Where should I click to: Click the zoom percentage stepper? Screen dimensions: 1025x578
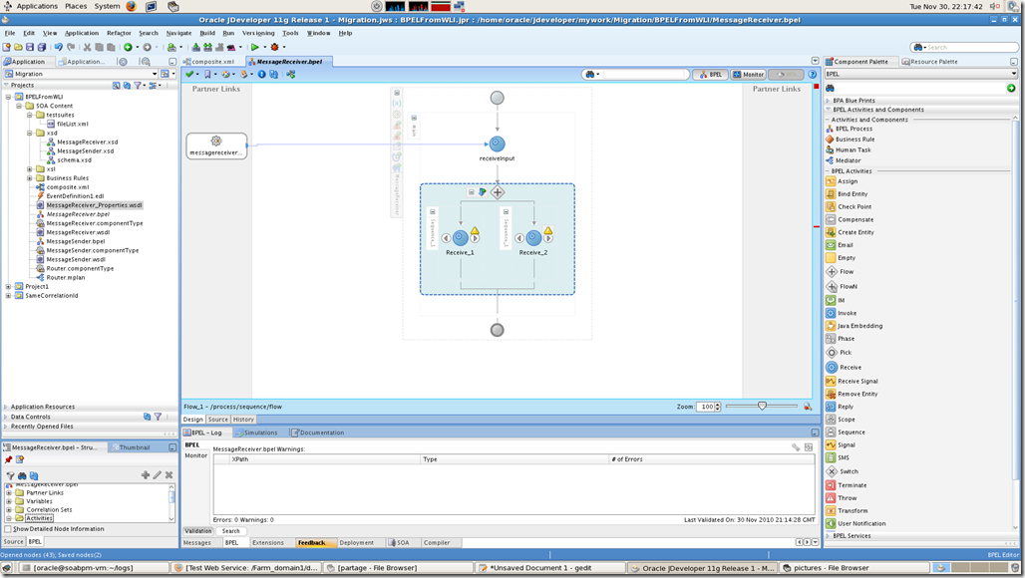point(718,407)
